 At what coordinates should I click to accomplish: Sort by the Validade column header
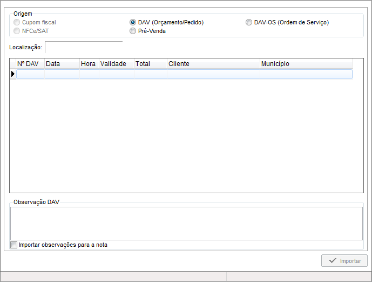(x=116, y=64)
